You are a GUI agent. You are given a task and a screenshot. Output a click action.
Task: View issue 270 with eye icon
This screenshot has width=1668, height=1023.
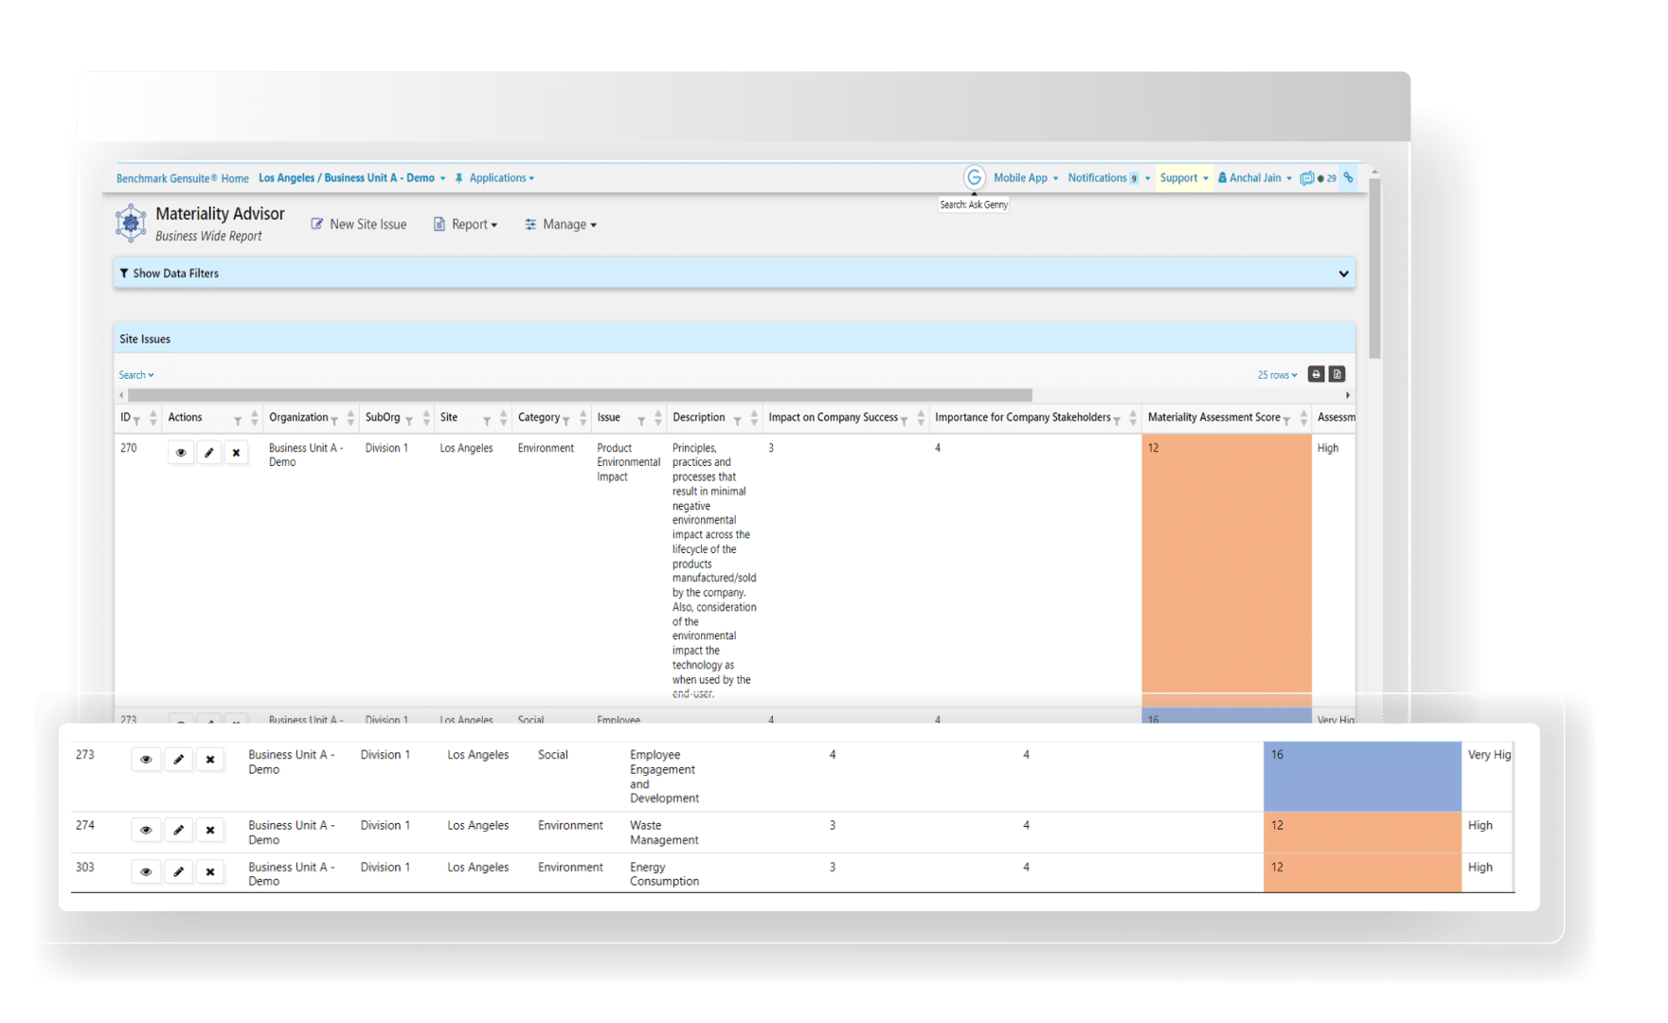tap(181, 453)
